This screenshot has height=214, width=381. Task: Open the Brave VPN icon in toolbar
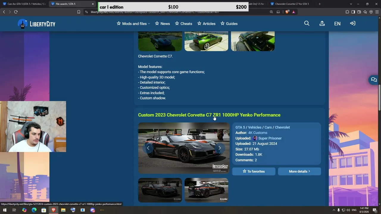pyautogui.click(x=371, y=12)
